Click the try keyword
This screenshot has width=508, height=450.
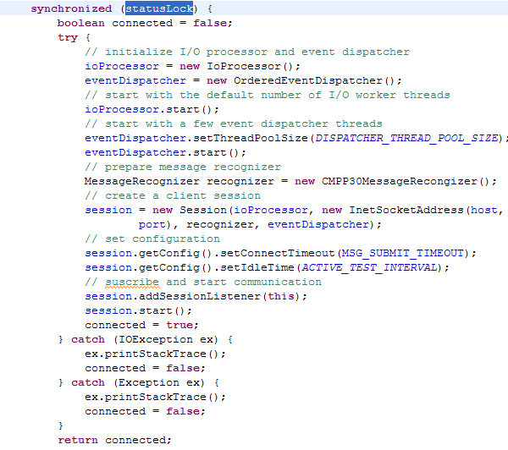pyautogui.click(x=68, y=37)
